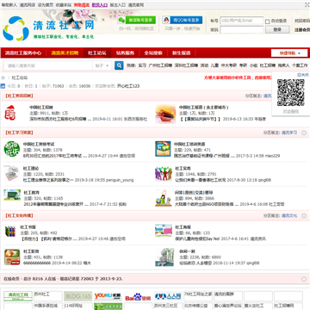Open the archive books icon for 社工书屋
Viewport: 310px width, 310px height.
point(10,232)
